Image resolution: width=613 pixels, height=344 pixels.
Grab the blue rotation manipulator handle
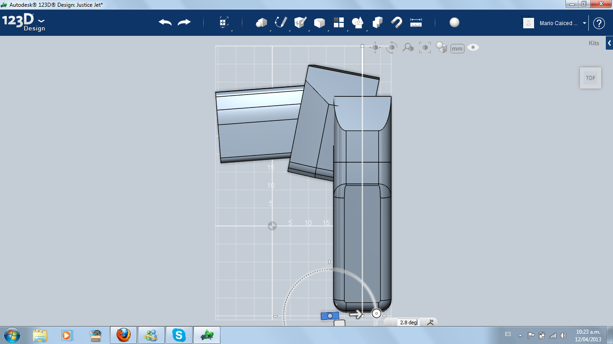(x=330, y=316)
